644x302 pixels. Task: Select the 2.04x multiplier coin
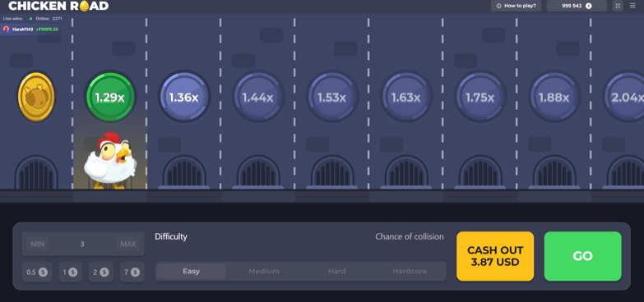tap(624, 97)
